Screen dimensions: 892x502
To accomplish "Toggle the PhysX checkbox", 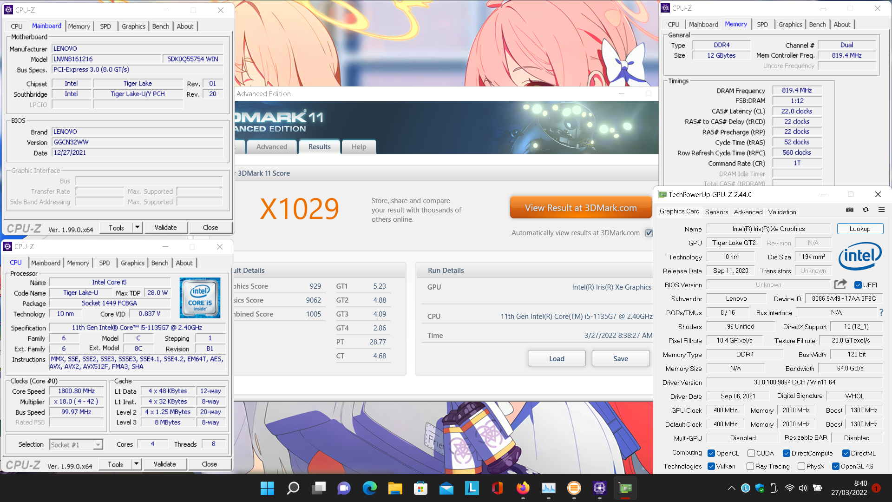I will [801, 466].
